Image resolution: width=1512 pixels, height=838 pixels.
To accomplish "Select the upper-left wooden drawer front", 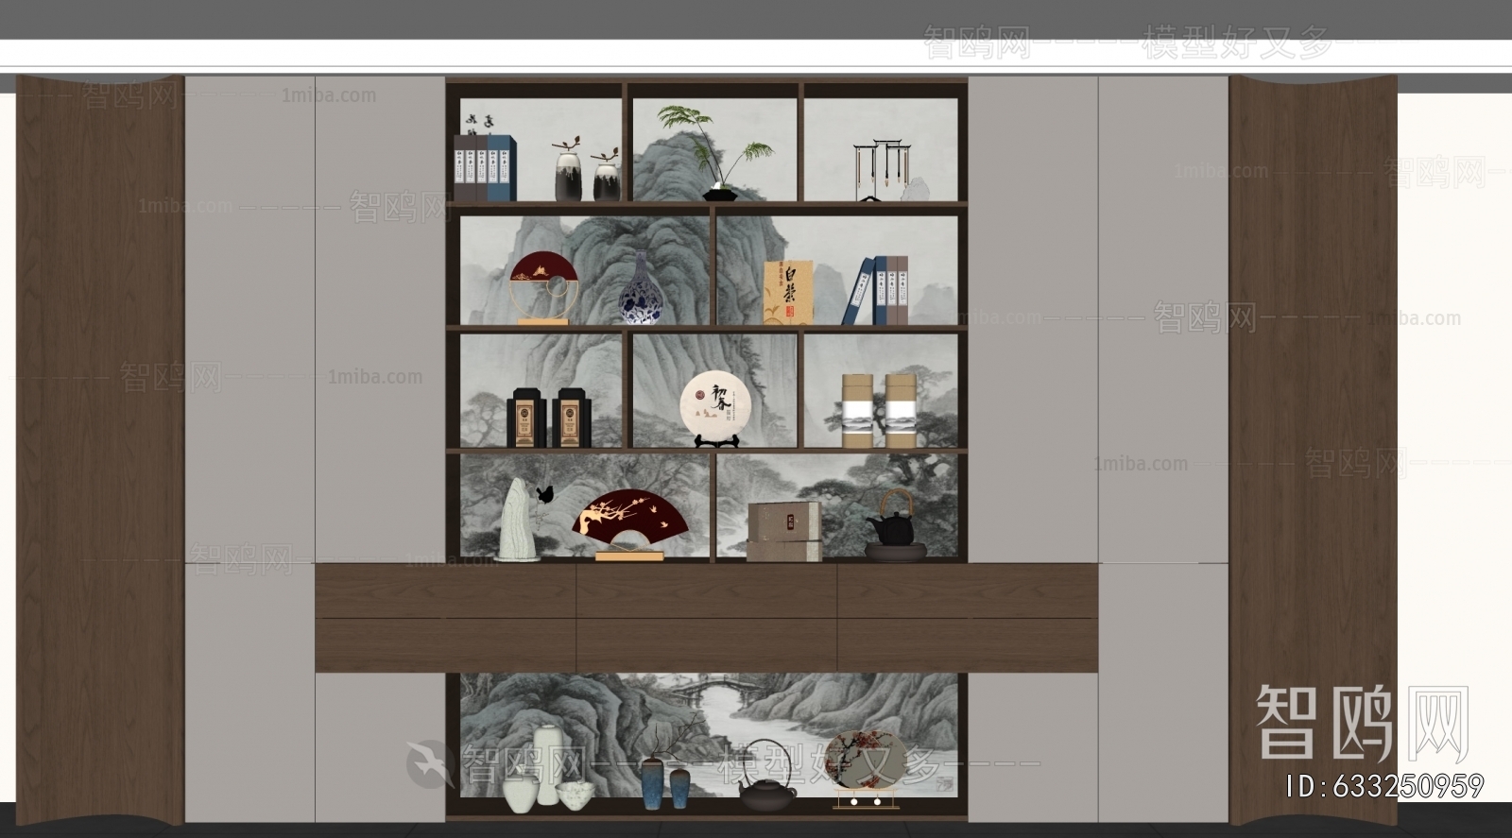I will [x=446, y=591].
